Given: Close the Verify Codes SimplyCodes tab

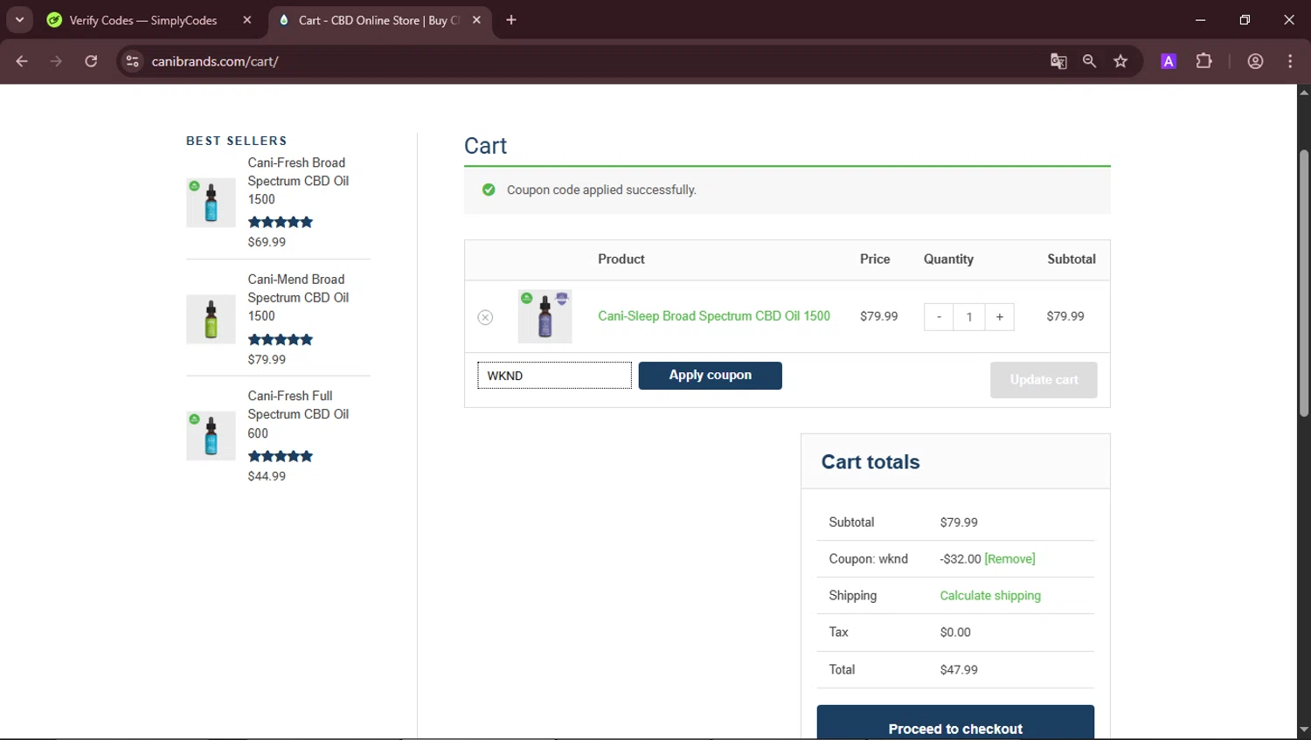Looking at the screenshot, I should [x=247, y=20].
